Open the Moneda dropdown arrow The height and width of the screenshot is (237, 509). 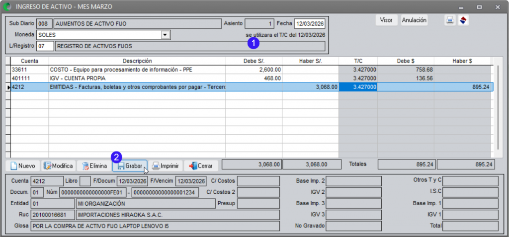click(165, 35)
